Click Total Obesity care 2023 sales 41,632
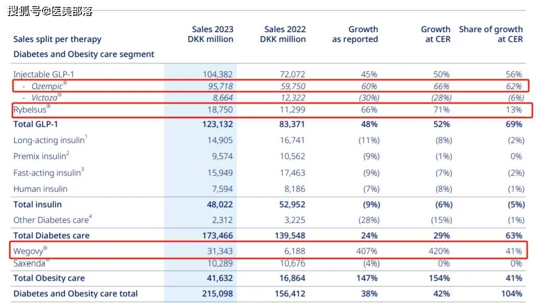 point(219,278)
